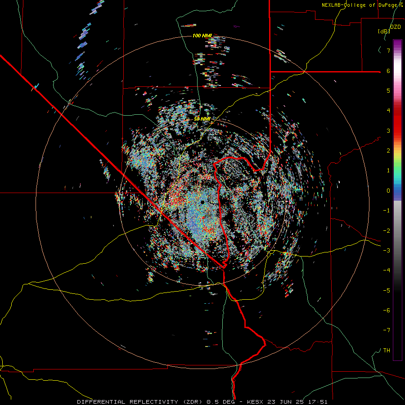The width and height of the screenshot is (405, 405).
Task: Click the "17:51" timestamp in the caption
Action: (319, 402)
